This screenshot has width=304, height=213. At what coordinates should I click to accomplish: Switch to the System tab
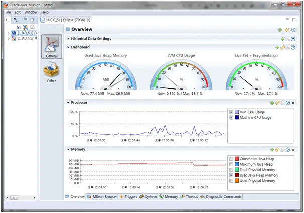click(x=148, y=197)
